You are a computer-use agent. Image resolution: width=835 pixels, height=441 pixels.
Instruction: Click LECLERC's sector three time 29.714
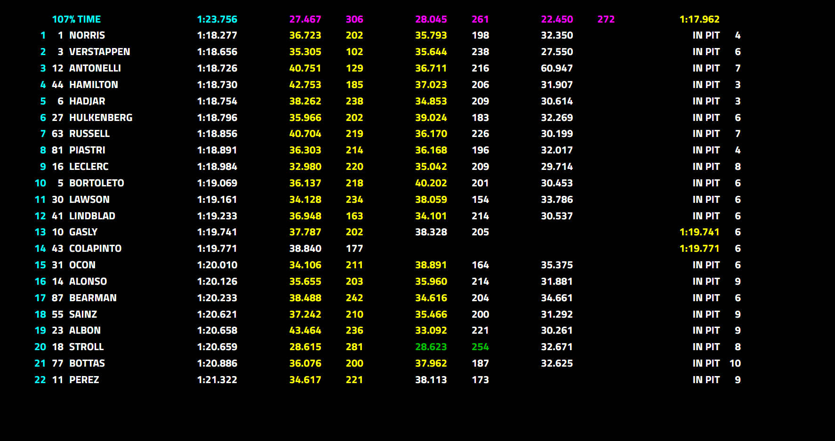point(557,167)
